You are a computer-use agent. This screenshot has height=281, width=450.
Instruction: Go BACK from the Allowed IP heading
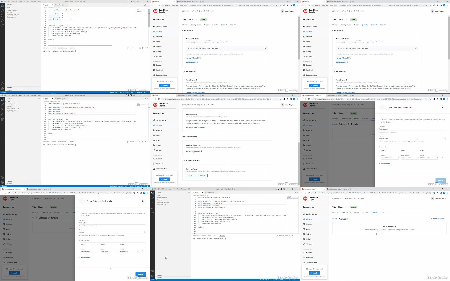pos(335,219)
